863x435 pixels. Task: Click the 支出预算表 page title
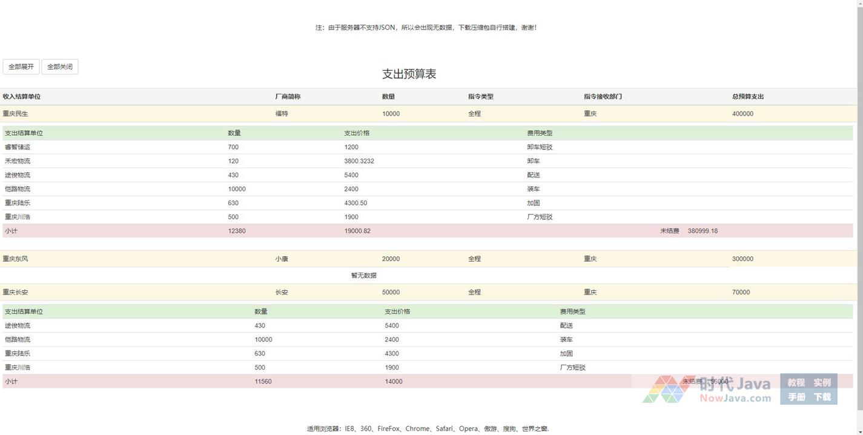point(409,74)
